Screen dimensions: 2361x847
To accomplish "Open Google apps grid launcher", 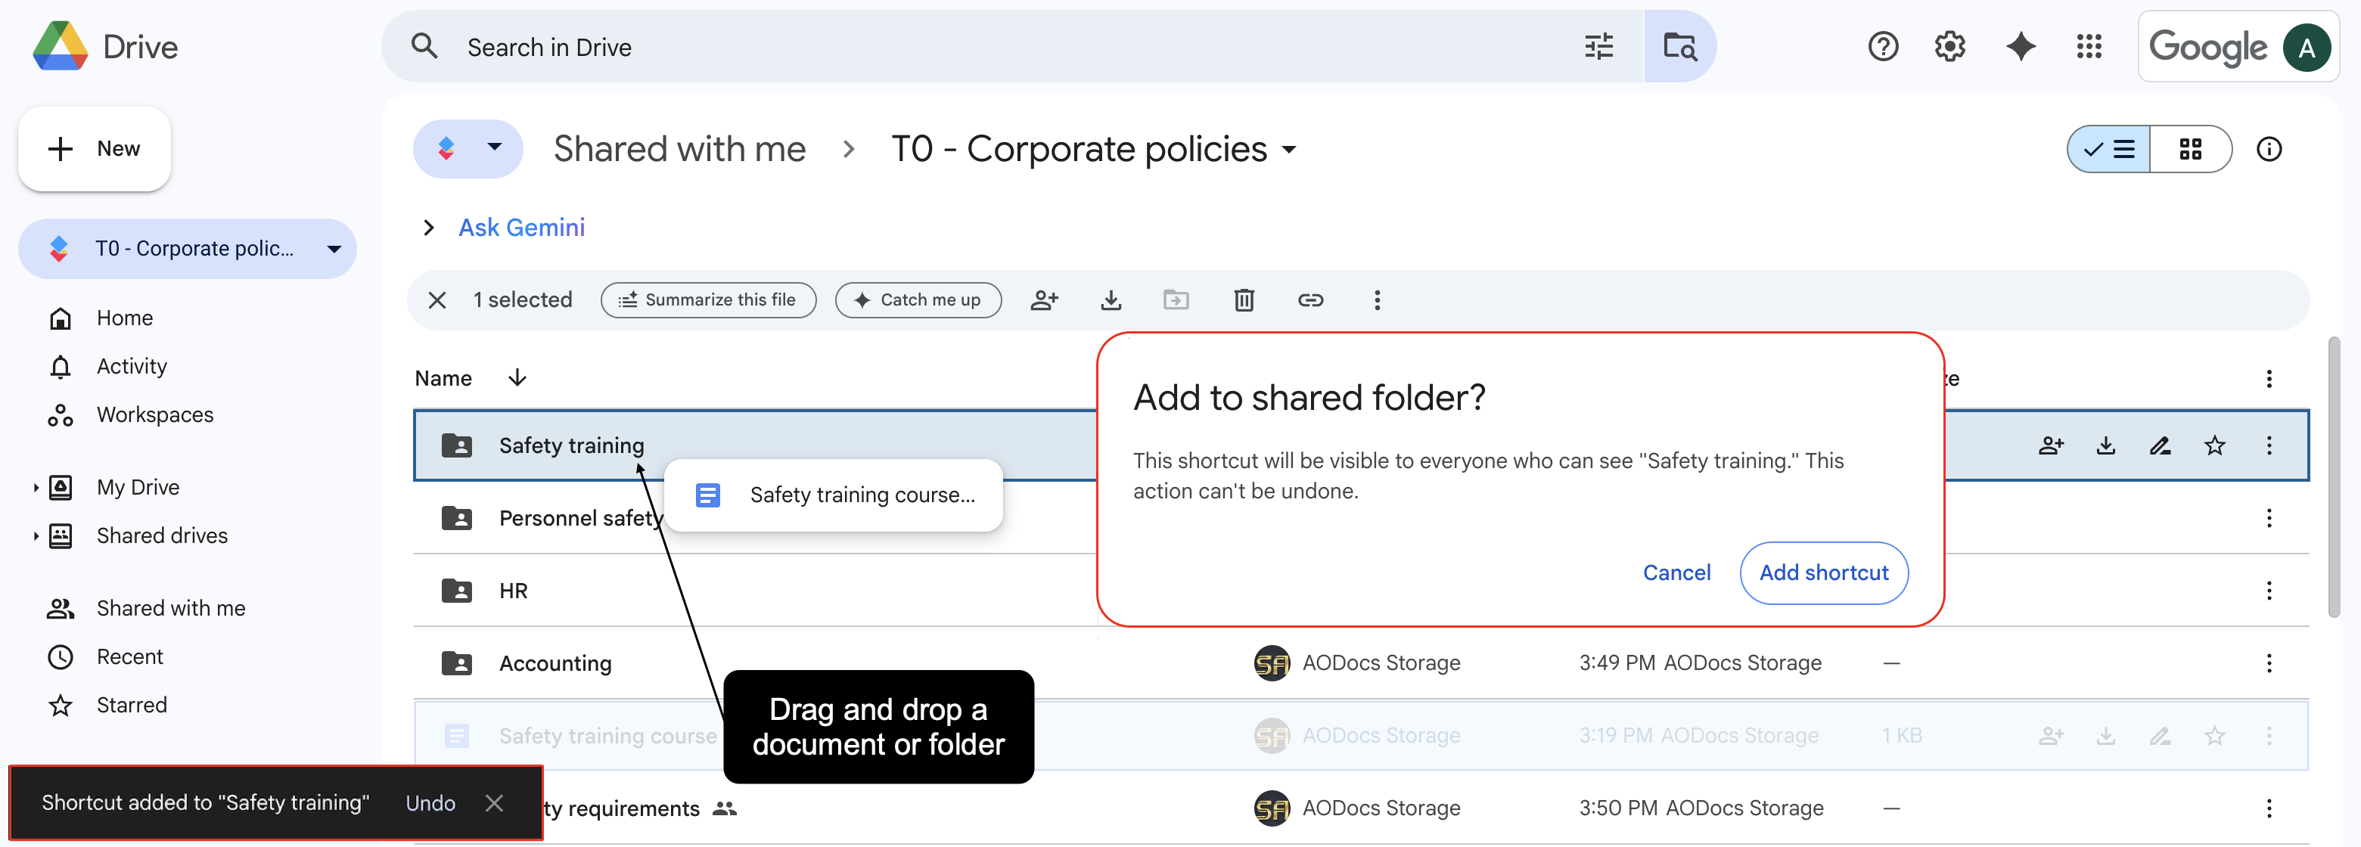I will [2088, 46].
